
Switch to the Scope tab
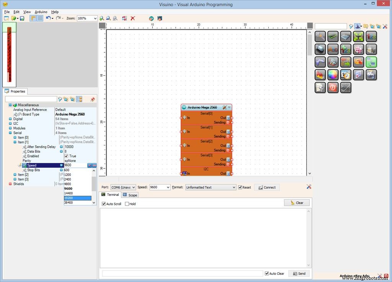(x=130, y=195)
